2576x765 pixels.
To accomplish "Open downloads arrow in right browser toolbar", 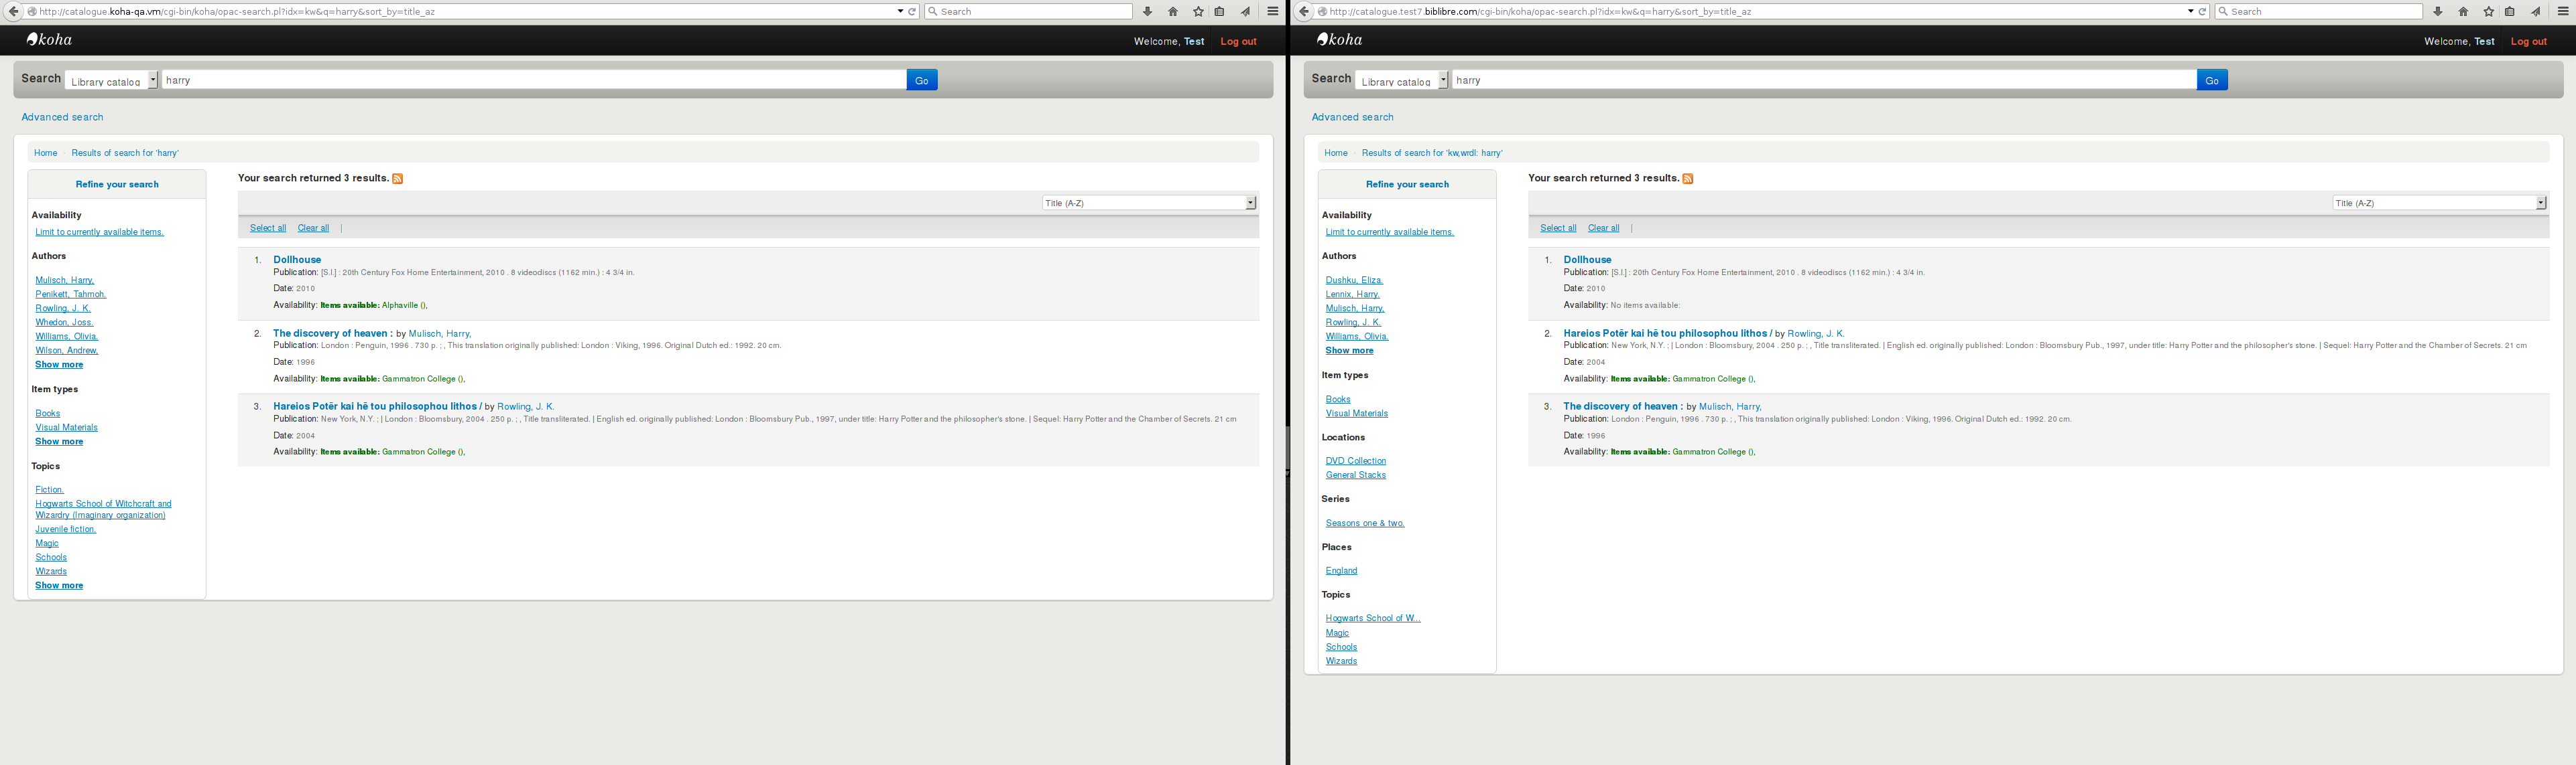I will [2437, 12].
